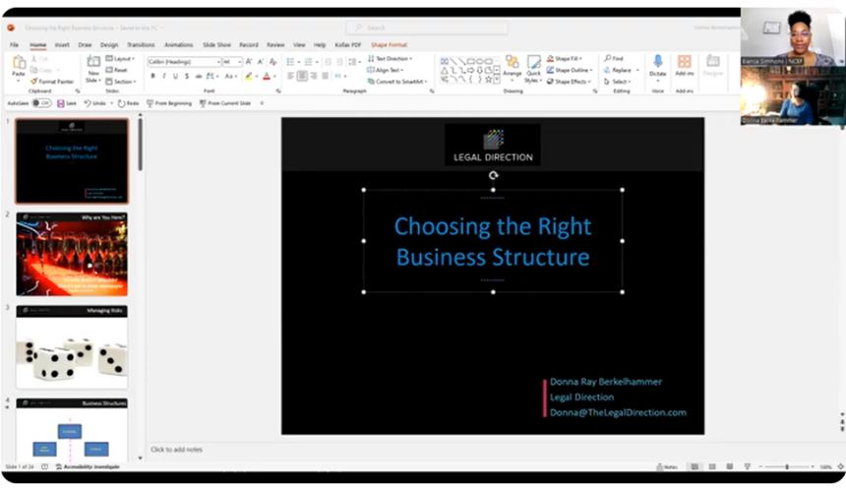Viewport: 846px width, 488px height.
Task: Switch to the Insert tab
Action: coord(62,45)
